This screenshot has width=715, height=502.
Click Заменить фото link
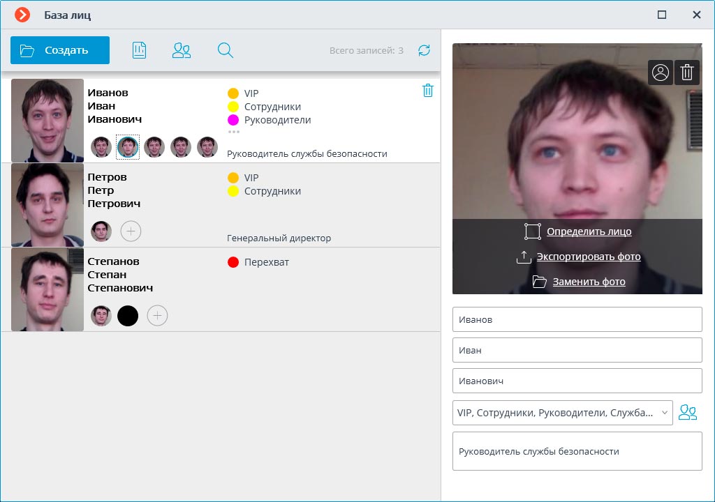pos(589,282)
